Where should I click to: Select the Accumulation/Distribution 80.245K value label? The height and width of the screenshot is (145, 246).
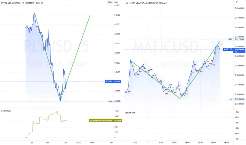(x=105, y=121)
